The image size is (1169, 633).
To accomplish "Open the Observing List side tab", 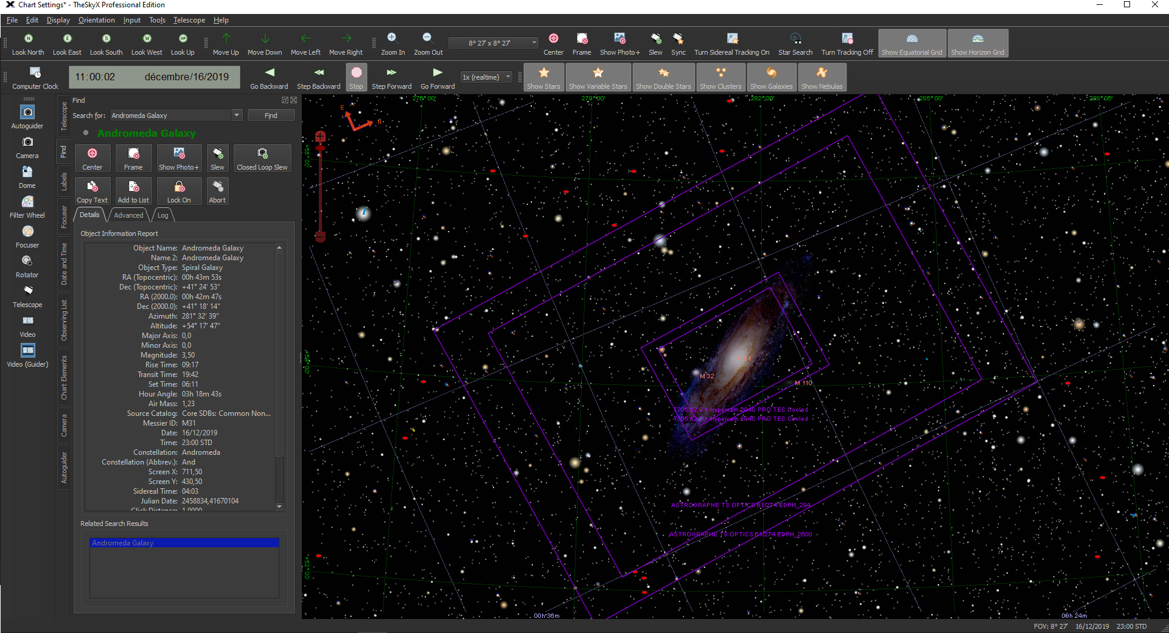I will [x=64, y=320].
